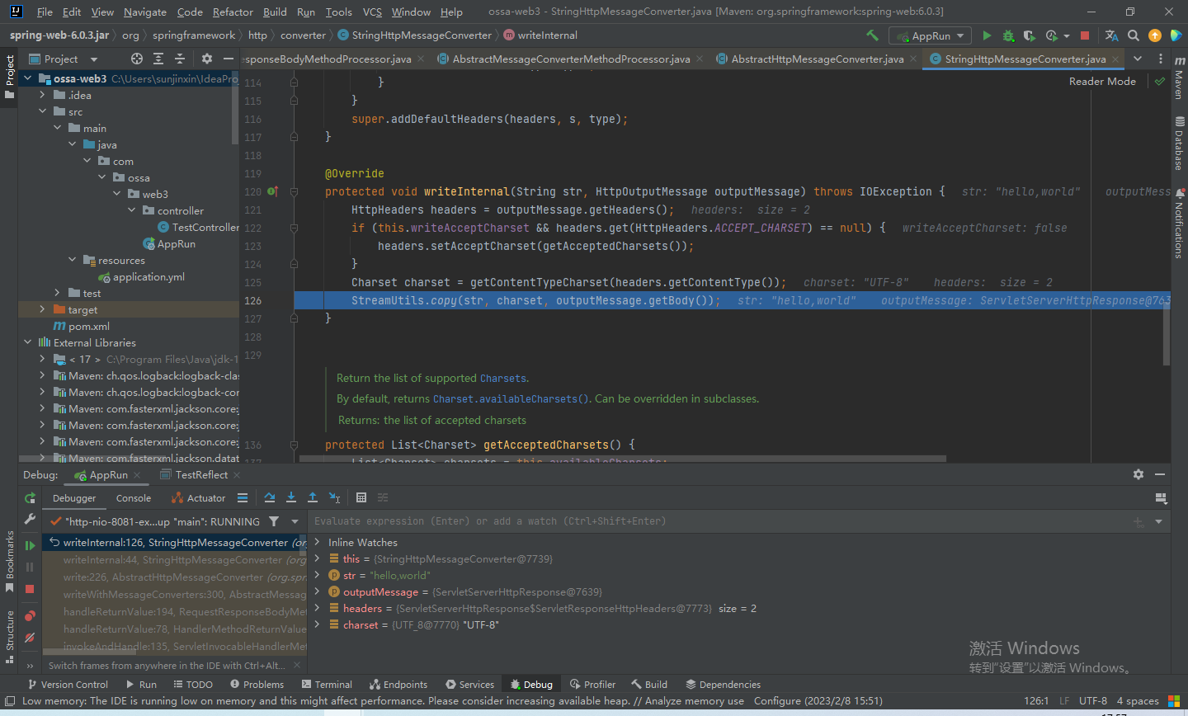Screen dimensions: 1188x716
Task: Toggle Reader Mode in the editor
Action: tap(1102, 81)
